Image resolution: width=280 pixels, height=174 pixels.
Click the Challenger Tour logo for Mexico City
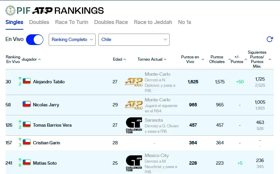134,163
